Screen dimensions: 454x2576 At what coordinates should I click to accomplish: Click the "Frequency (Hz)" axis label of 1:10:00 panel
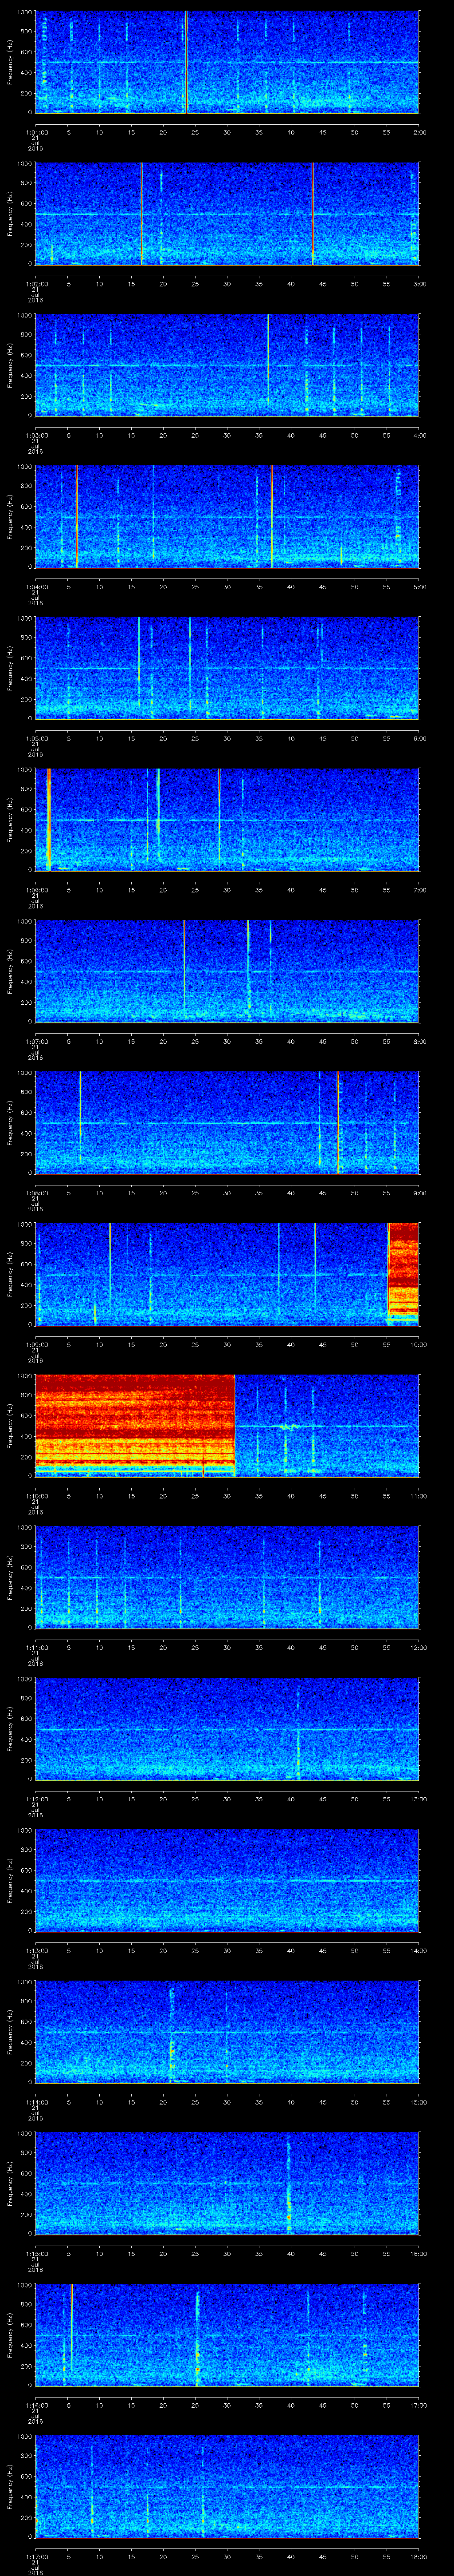[x=10, y=1426]
